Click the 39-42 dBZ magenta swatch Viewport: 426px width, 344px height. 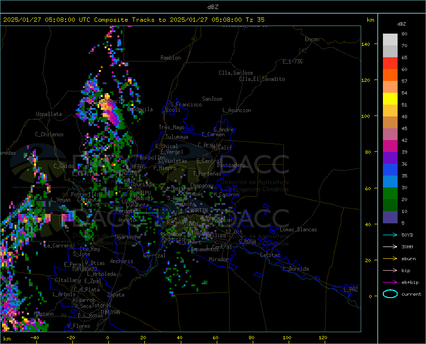pyautogui.click(x=390, y=146)
